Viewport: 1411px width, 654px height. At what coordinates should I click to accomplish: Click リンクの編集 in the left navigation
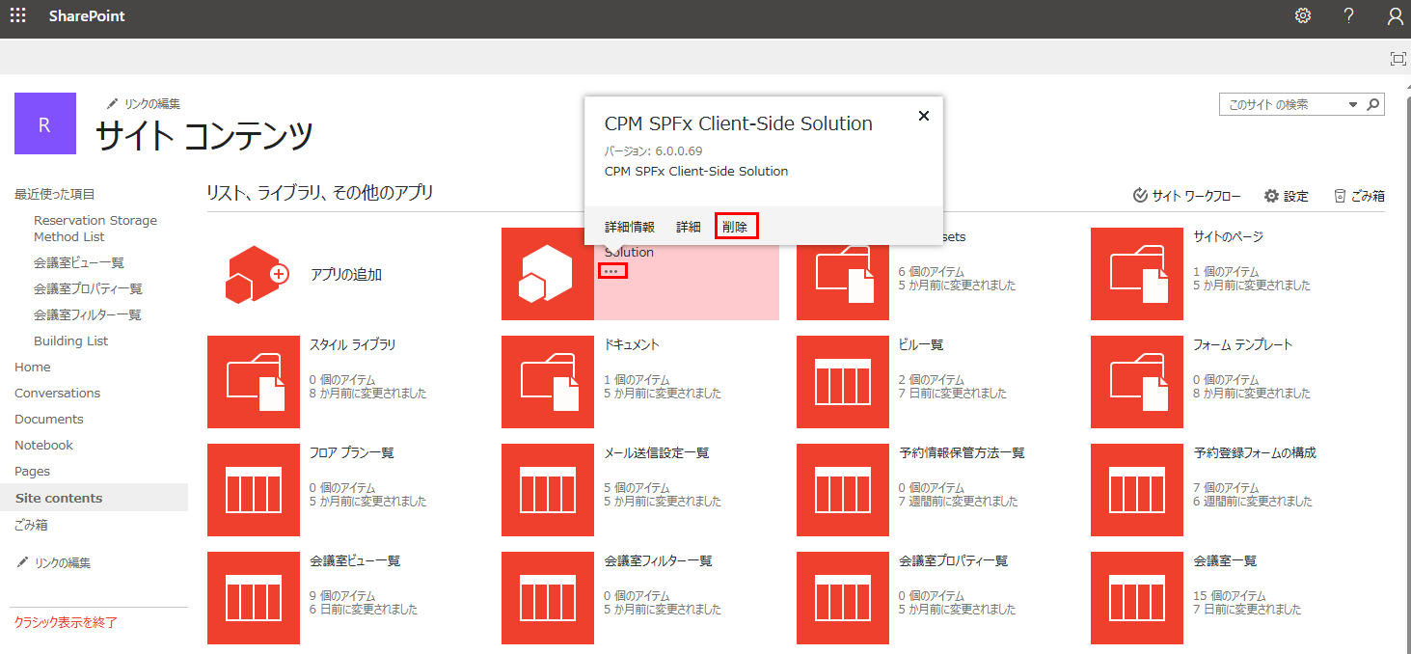point(54,562)
